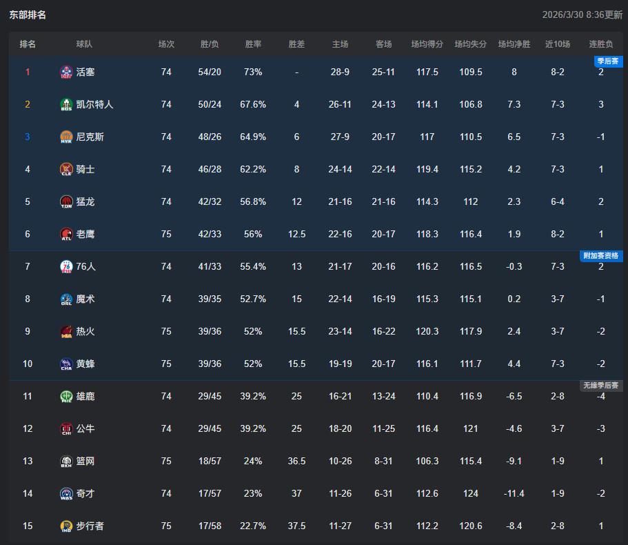628x545 pixels.
Task: Click the 黄蜂 (Hornets) team logo
Action: (66, 364)
